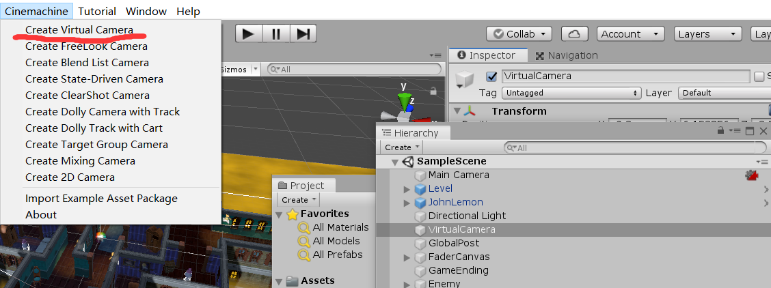
Task: Open the Tag dropdown showing Untagged
Action: pyautogui.click(x=571, y=93)
